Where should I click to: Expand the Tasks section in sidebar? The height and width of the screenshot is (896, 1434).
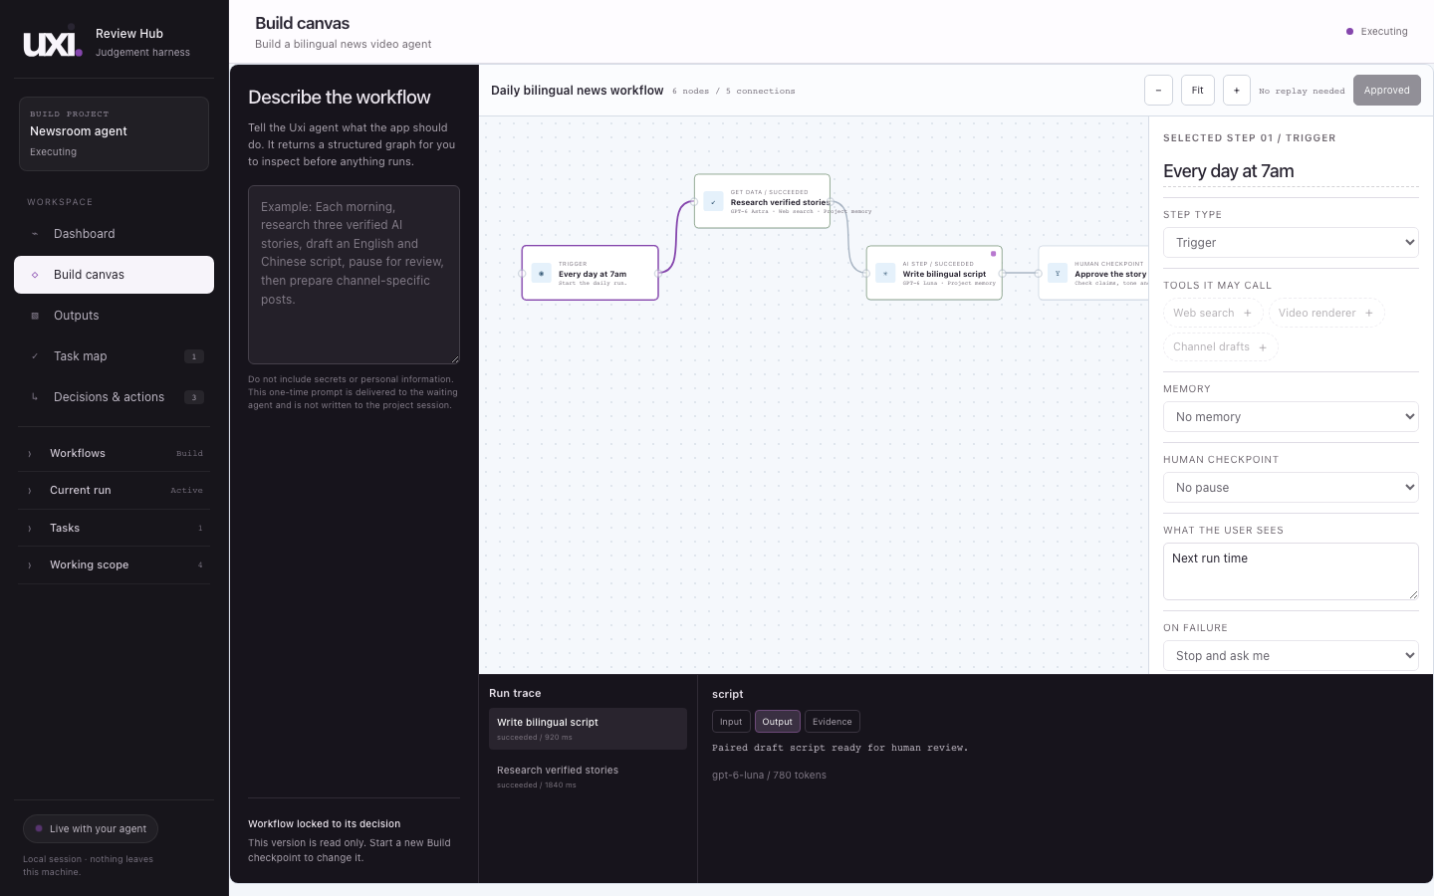115,528
